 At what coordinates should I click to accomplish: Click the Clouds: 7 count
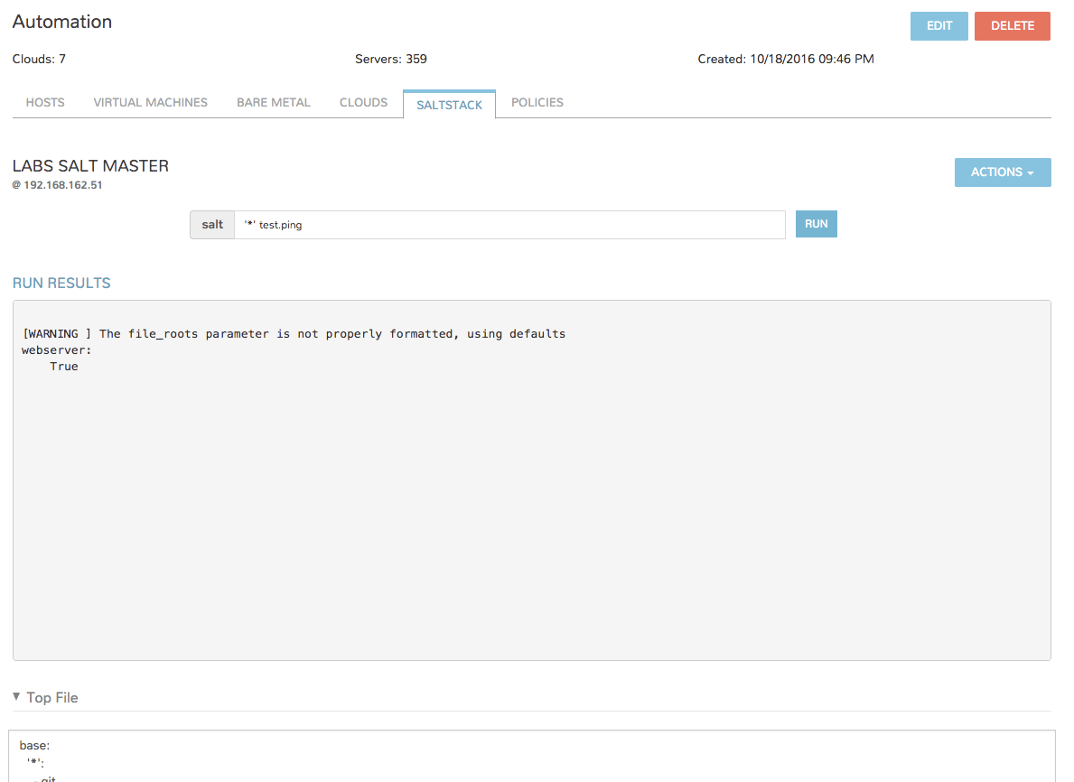click(39, 60)
